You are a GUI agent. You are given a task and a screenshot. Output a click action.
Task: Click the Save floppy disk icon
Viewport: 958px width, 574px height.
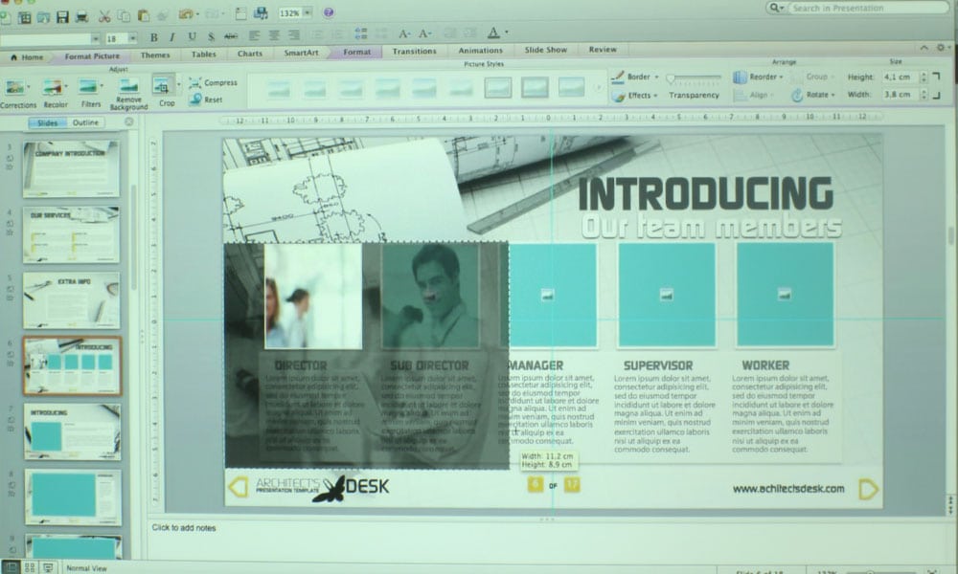coord(62,16)
